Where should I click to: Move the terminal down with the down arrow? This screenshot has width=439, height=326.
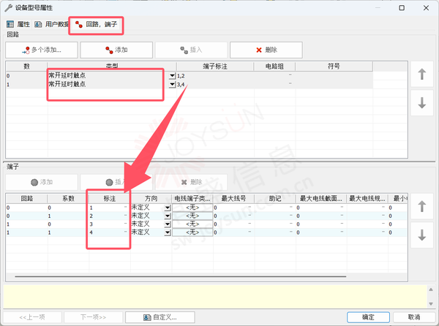point(421,235)
